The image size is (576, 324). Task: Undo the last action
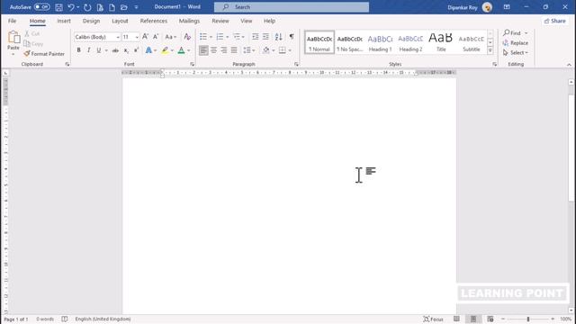pyautogui.click(x=71, y=7)
